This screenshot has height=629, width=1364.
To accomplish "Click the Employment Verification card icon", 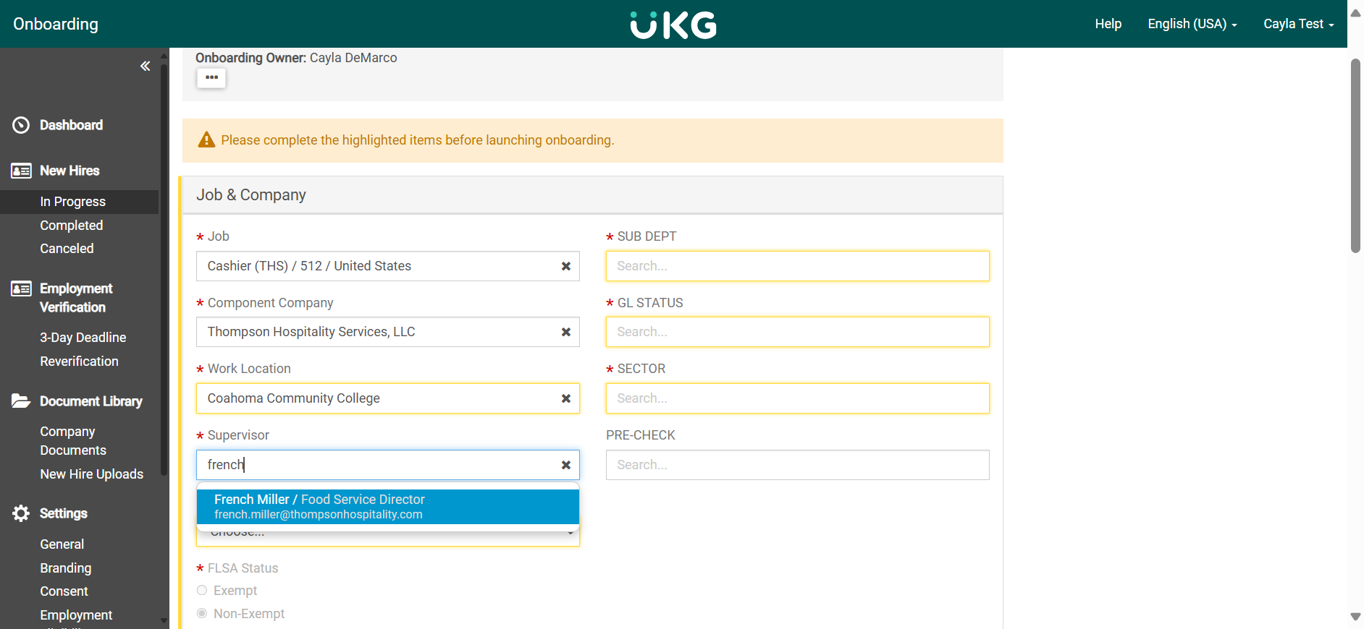I will pyautogui.click(x=21, y=288).
